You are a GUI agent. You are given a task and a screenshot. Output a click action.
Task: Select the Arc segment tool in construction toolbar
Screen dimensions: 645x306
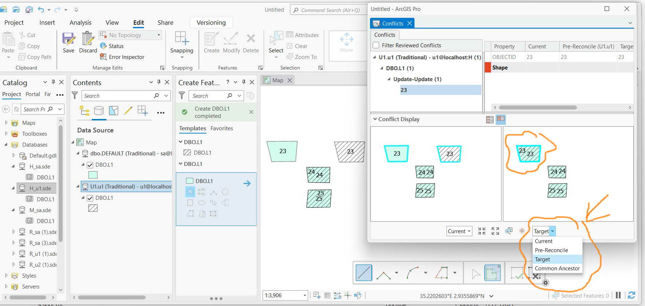coord(413,273)
